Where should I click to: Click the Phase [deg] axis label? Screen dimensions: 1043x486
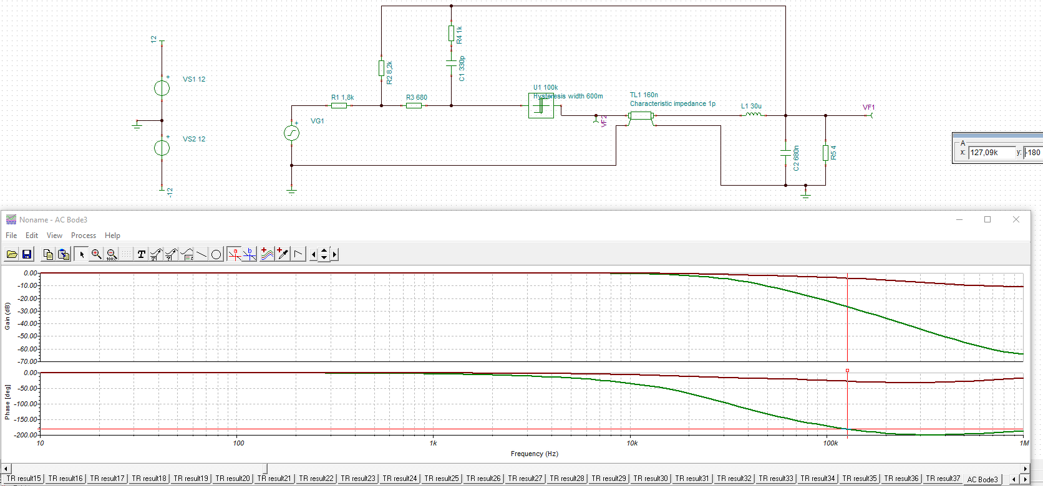click(x=7, y=402)
